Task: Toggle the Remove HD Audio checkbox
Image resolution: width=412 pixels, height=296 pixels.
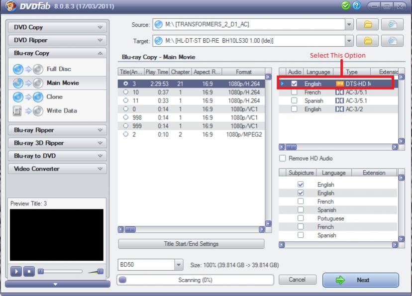Action: click(283, 158)
